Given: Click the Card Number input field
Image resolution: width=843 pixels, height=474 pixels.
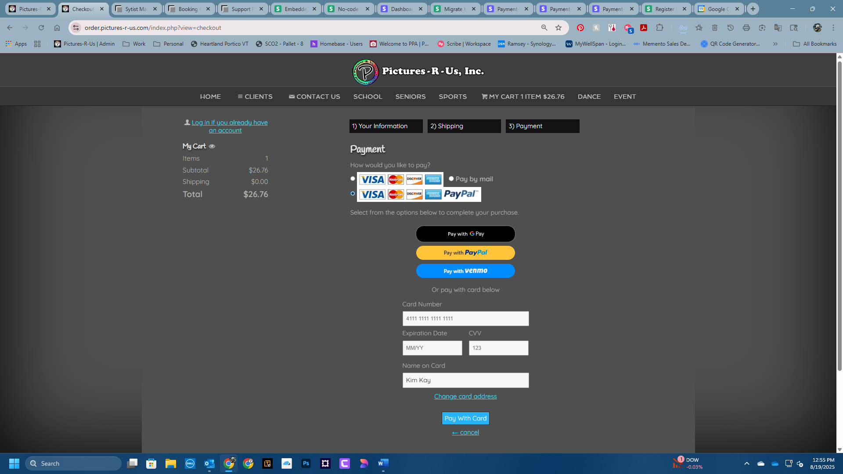Looking at the screenshot, I should [x=465, y=319].
